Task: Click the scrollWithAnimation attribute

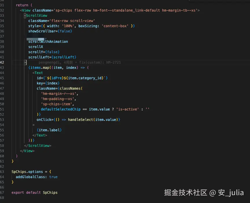Action: [x=48, y=42]
